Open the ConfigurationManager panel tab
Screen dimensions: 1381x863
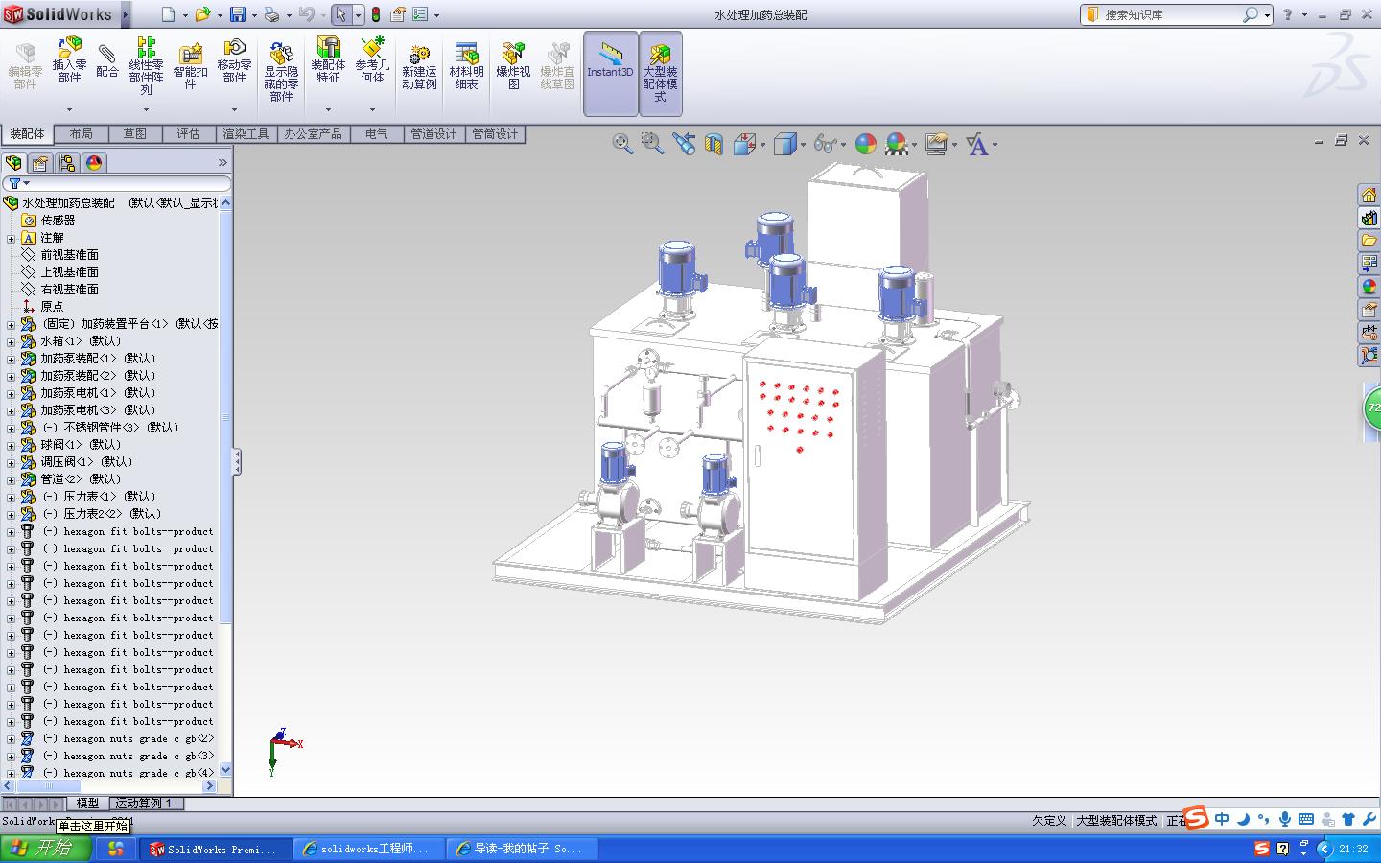tap(67, 163)
